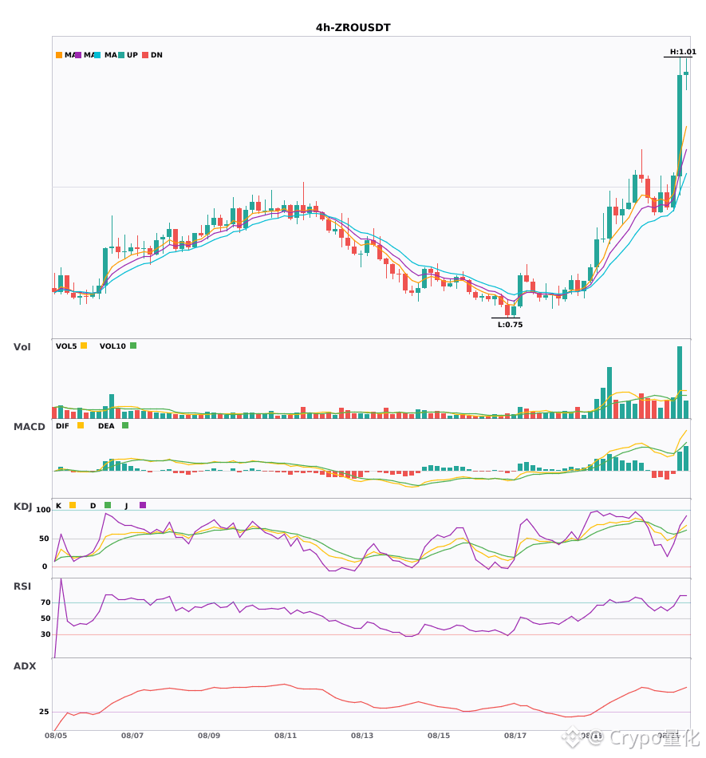
Task: Click the cyan MA legend swatch
Action: coord(97,55)
